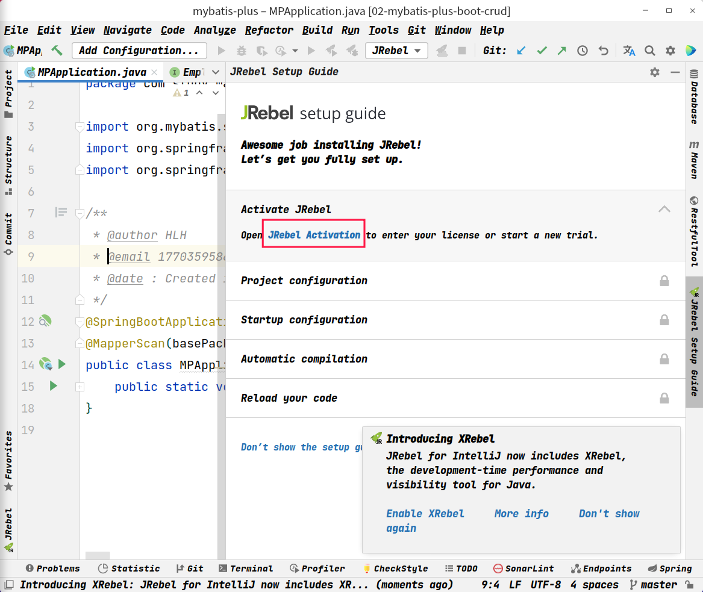Click Enable XRebel link
Screen dimensions: 703x592
click(425, 514)
